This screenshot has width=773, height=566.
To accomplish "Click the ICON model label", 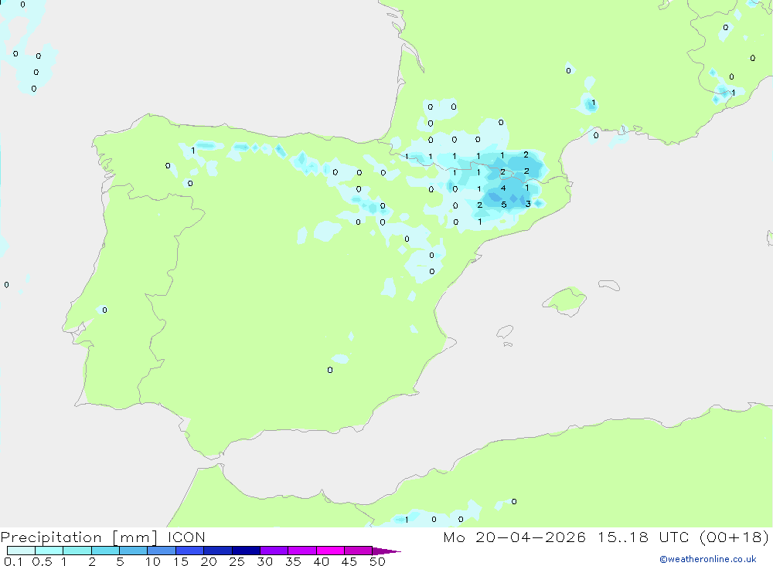I will (x=186, y=537).
